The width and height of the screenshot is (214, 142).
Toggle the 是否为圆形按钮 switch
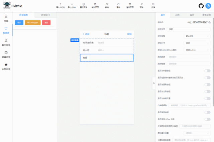coord(207,85)
